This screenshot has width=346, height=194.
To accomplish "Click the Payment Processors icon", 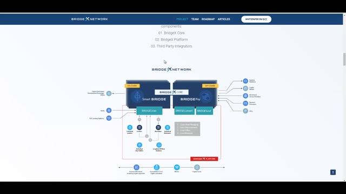I will (245, 103).
